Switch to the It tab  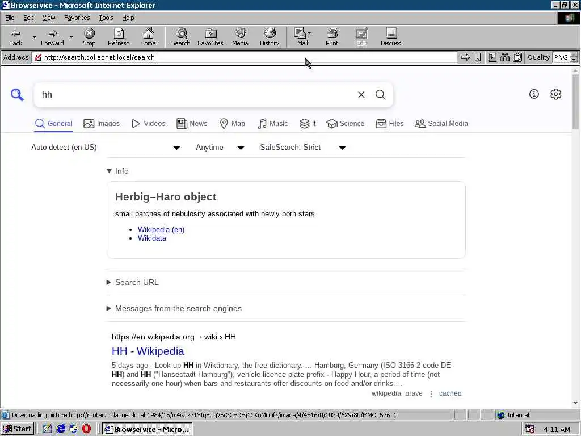pyautogui.click(x=308, y=124)
